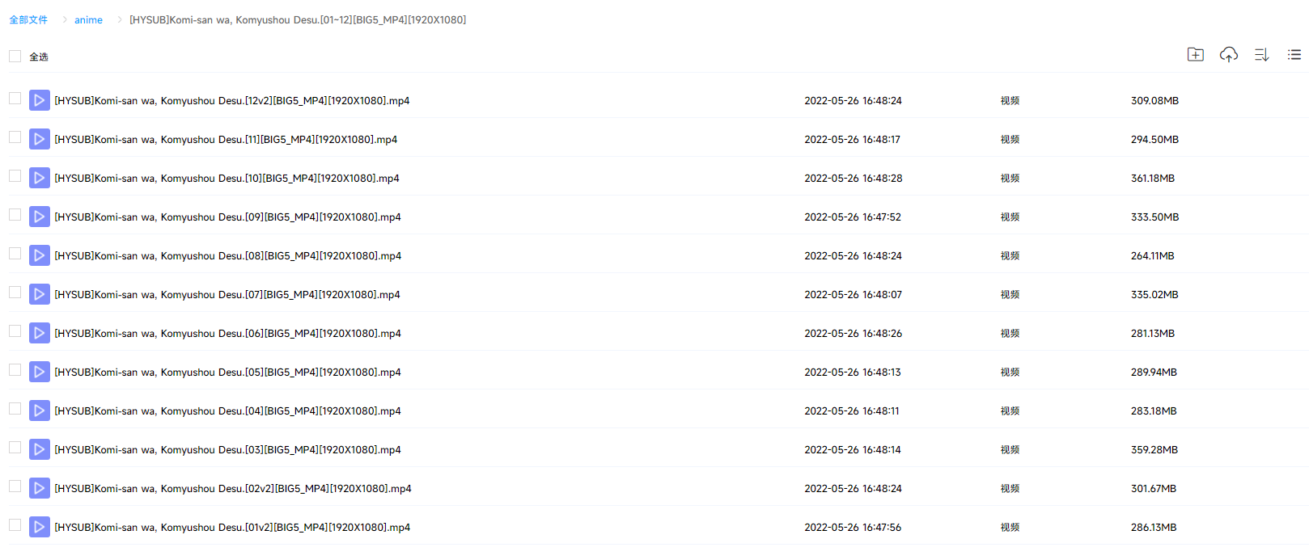Click the video icon of episode 05

pos(39,372)
